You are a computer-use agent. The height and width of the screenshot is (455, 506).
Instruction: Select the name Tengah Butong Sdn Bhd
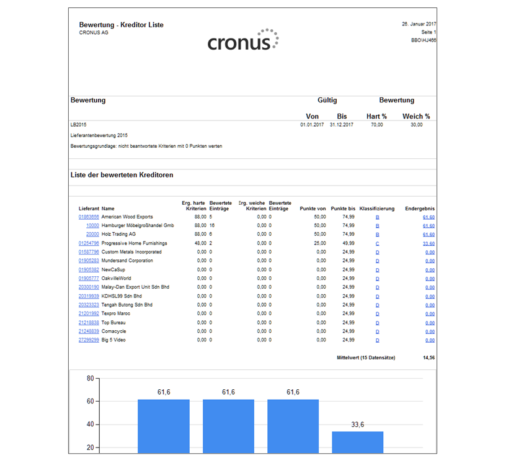(127, 305)
